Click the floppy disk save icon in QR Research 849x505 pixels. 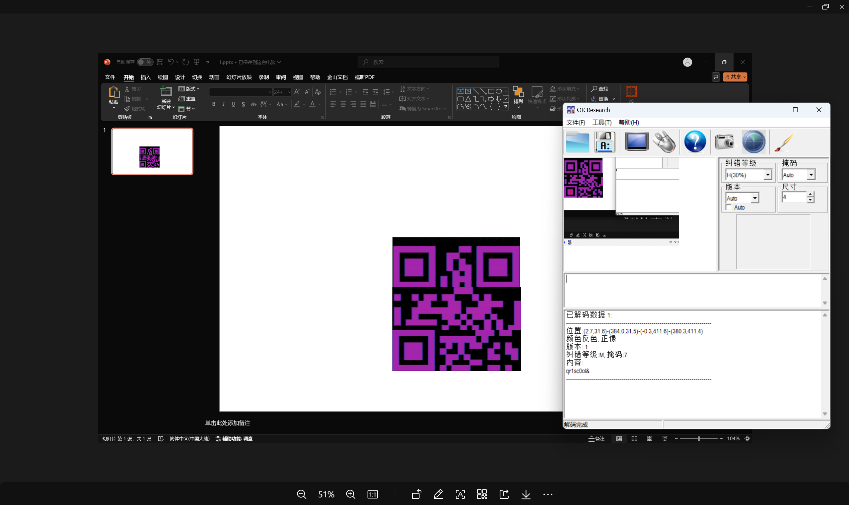[x=605, y=142]
